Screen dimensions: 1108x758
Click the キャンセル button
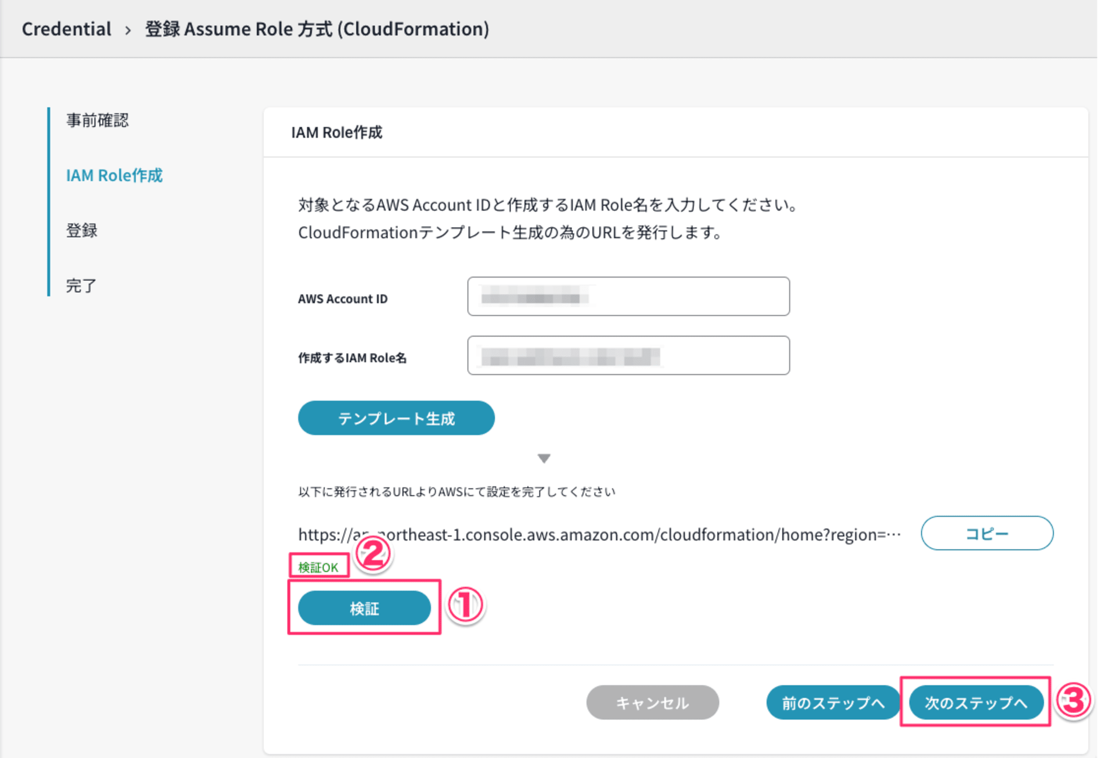(653, 703)
